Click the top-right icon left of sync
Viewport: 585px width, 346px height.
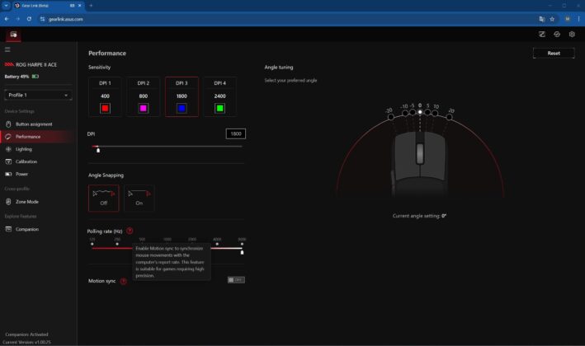pyautogui.click(x=542, y=35)
